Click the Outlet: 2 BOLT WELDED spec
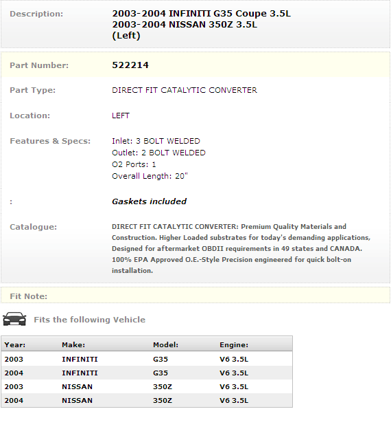391x440 pixels. [159, 153]
